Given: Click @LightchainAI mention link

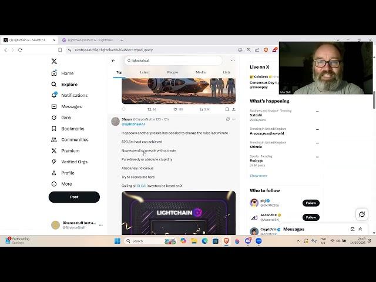Looking at the screenshot, I should 133,124.
